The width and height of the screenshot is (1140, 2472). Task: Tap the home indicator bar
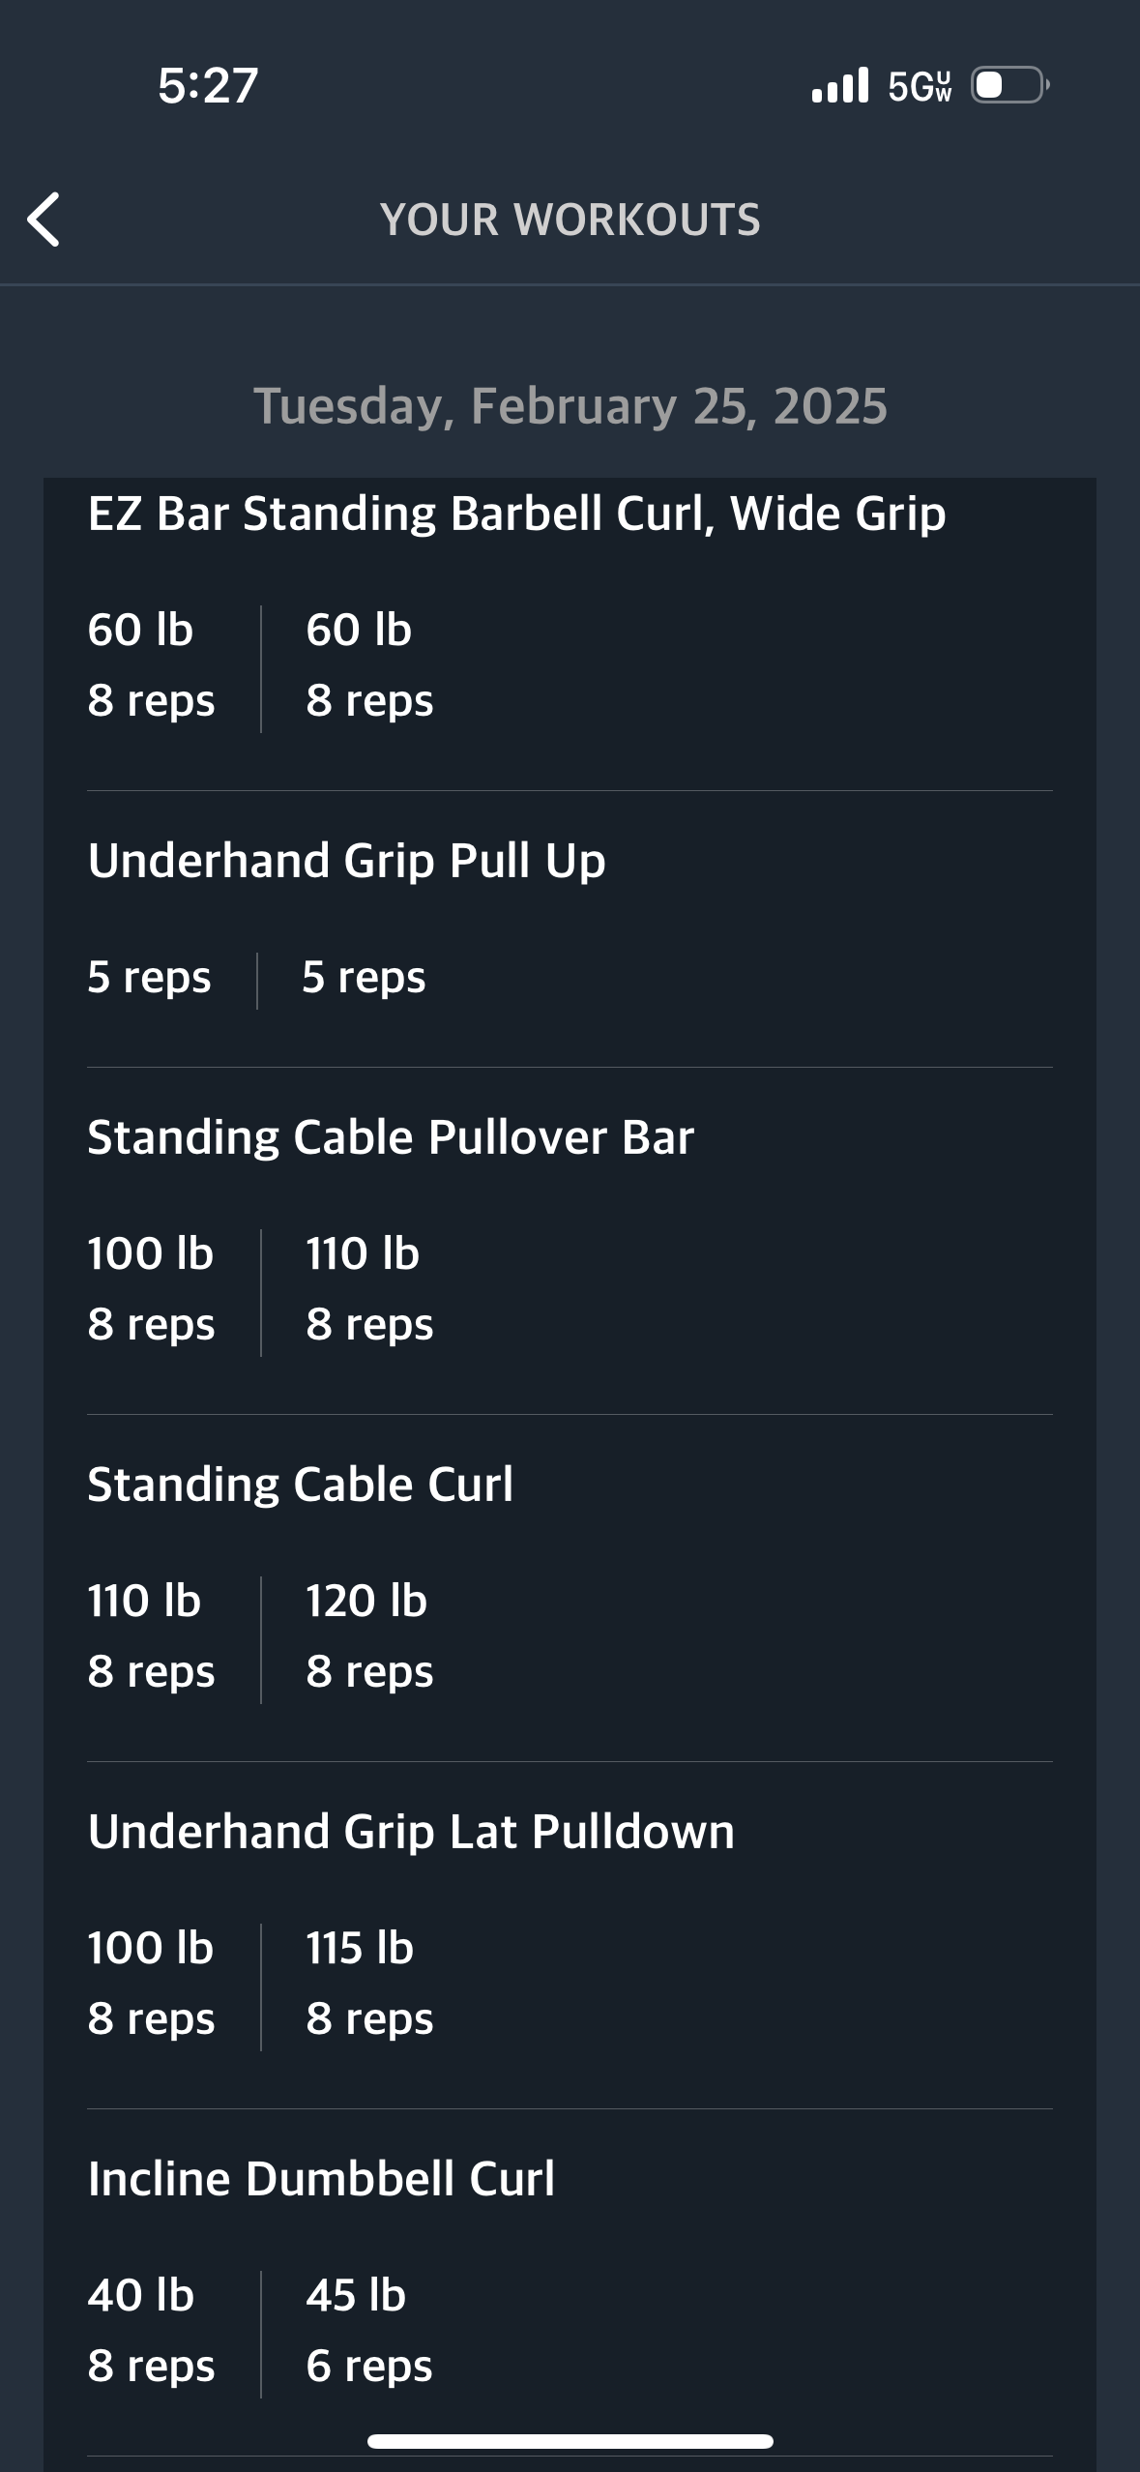pyautogui.click(x=570, y=2441)
